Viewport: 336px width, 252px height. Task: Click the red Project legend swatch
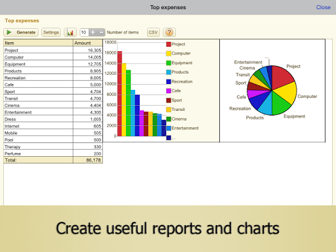point(169,44)
